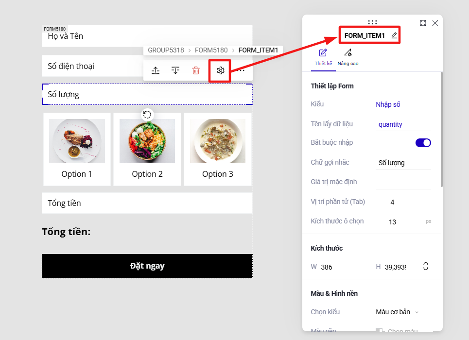Click the bring forward layer icon
This screenshot has height=340, width=469.
point(156,70)
